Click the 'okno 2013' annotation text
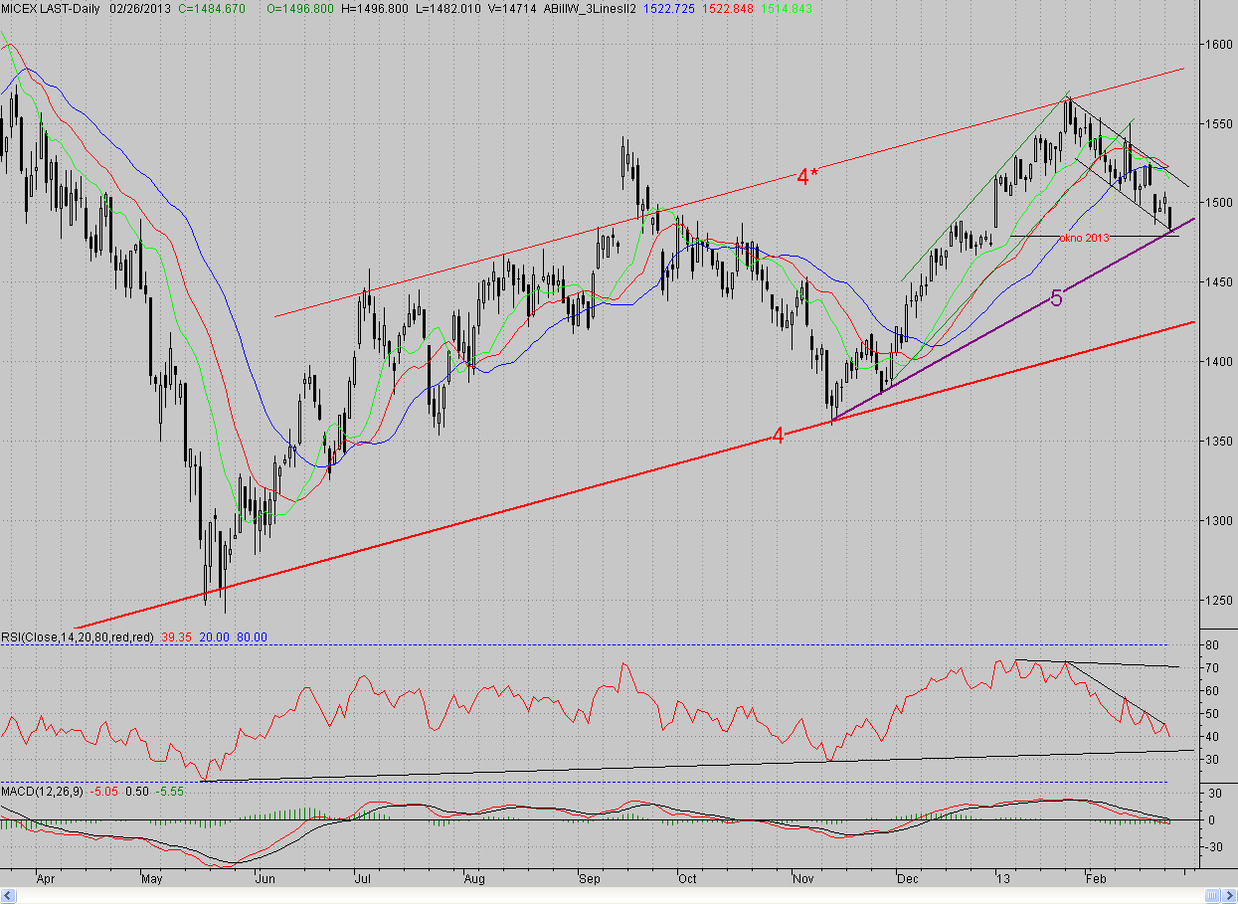The width and height of the screenshot is (1238, 904). pos(1083,238)
